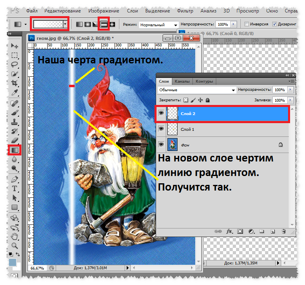Select the Rectangle shape tool
This screenshot has width=305, height=285.
click(x=15, y=207)
